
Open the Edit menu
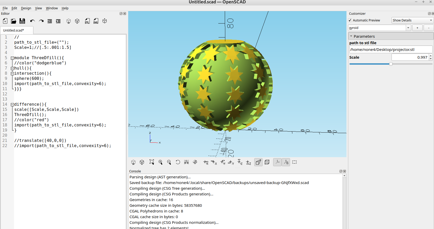14,8
